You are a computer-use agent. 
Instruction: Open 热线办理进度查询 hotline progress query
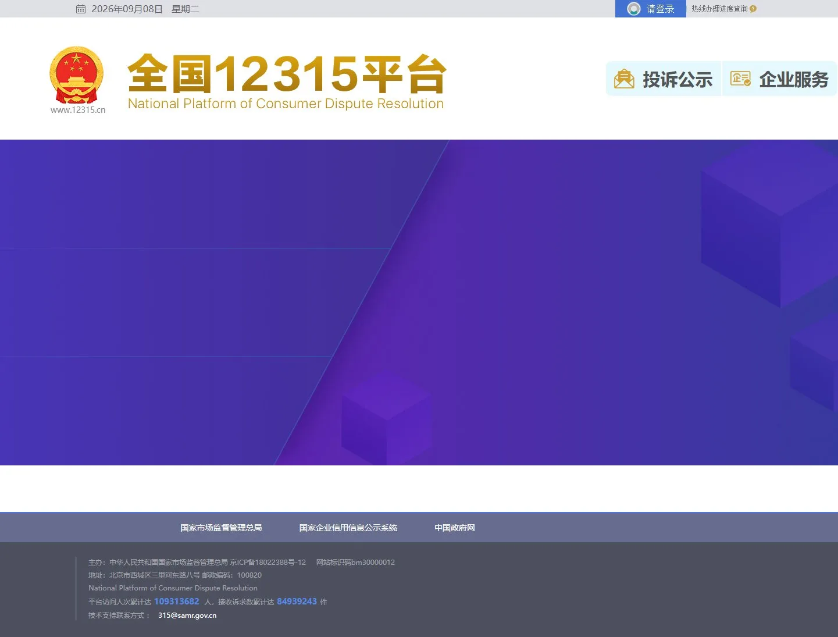(x=719, y=9)
